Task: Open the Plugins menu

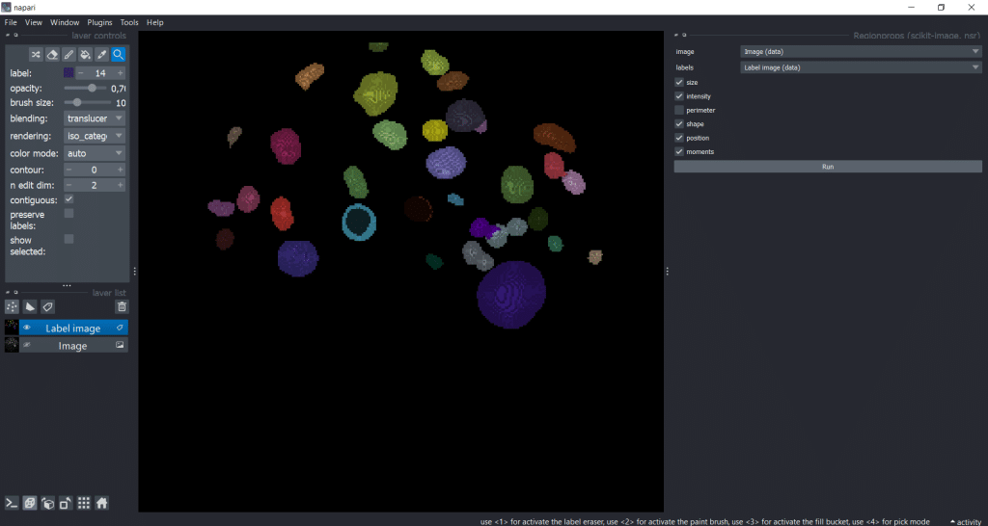Action: tap(99, 22)
